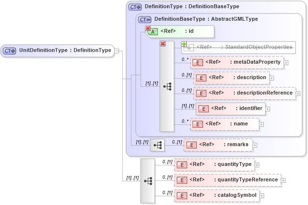Collapse the UnitDefinitionType node
The height and width of the screenshot is (205, 308).
coord(116,51)
